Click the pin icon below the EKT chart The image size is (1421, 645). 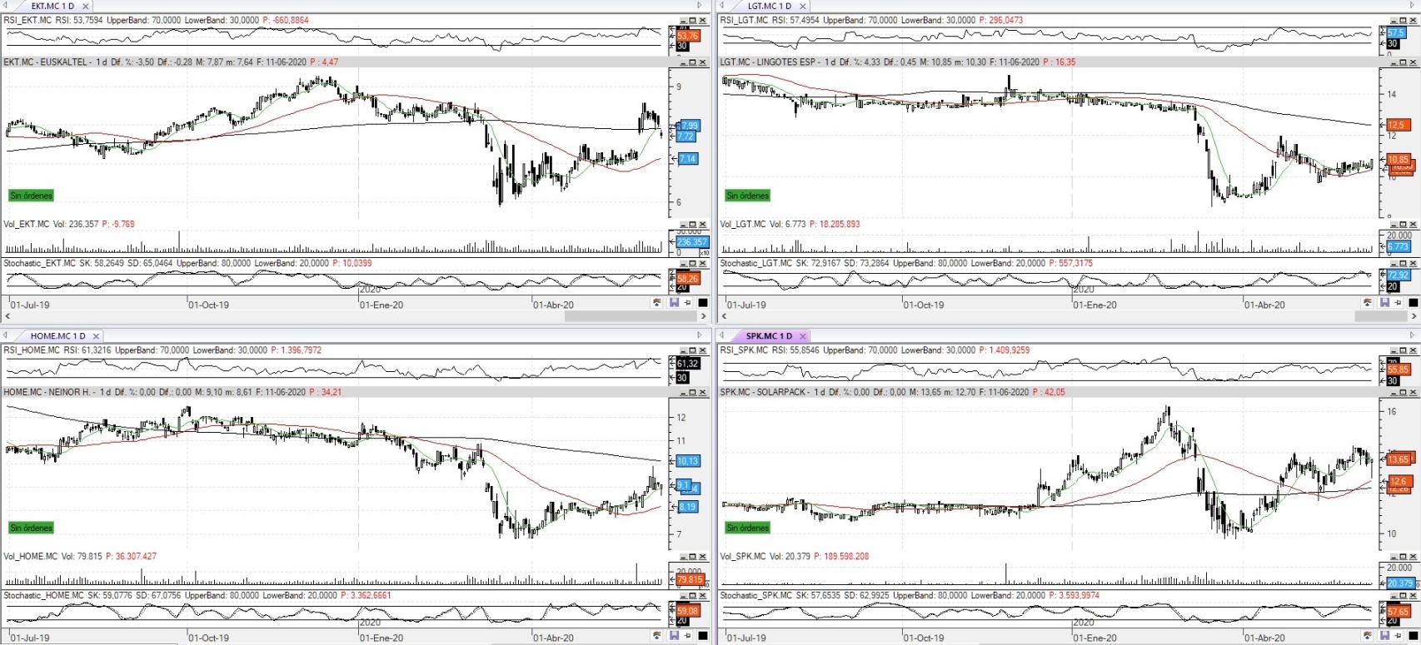687,303
